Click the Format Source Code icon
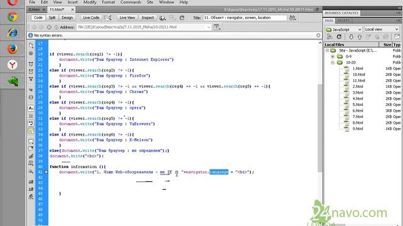Screen dimensions: 403x226 click(31, 196)
